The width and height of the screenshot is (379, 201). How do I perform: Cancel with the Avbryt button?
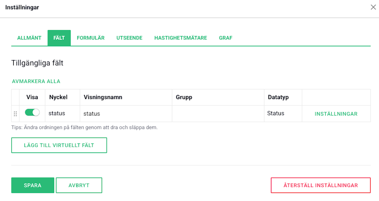coord(79,185)
